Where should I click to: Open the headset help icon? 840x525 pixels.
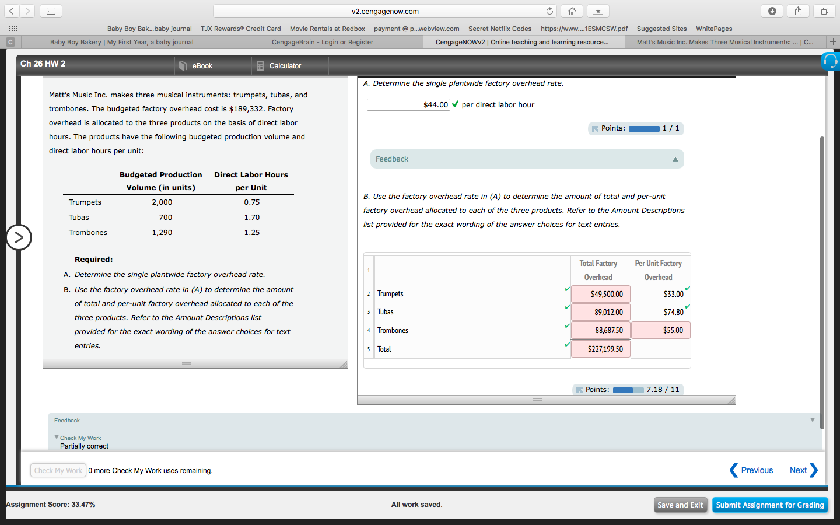pyautogui.click(x=830, y=61)
